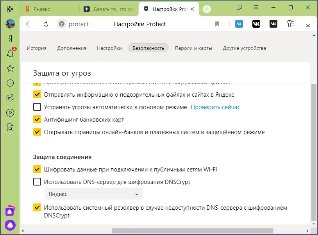Toggle protected mode for online banks checkbox

[37, 132]
